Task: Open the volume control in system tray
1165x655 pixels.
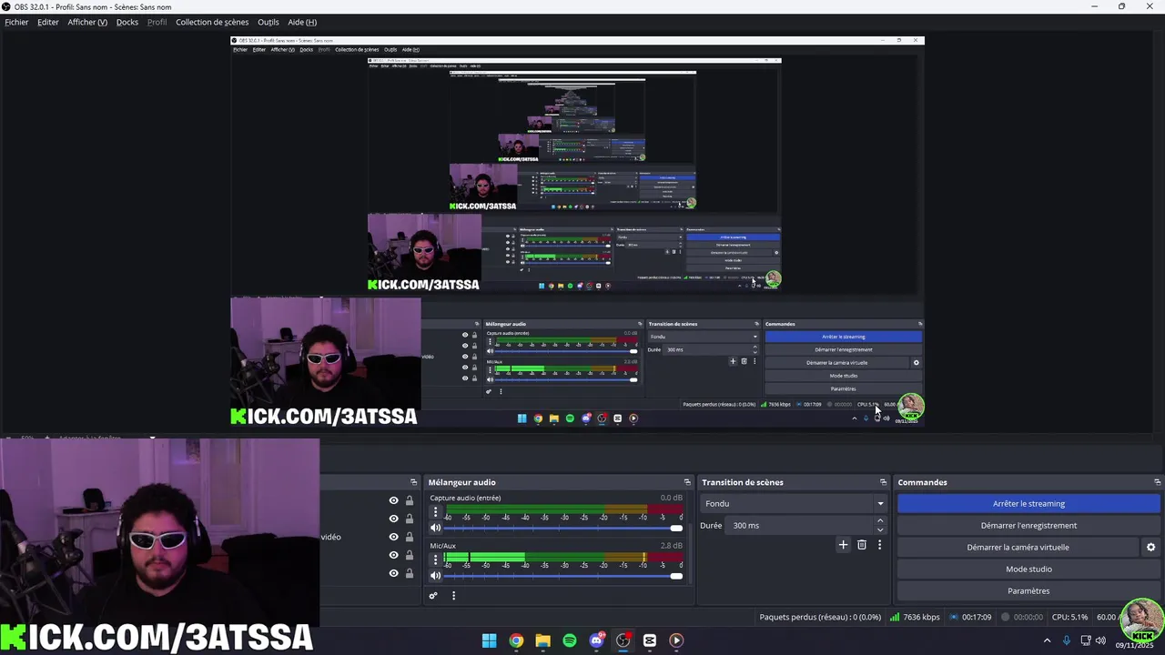Action: pyautogui.click(x=1102, y=640)
